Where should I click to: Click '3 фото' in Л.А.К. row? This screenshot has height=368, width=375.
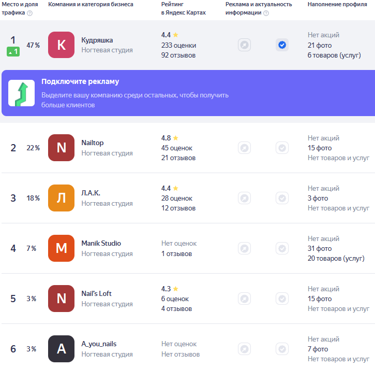pos(318,199)
